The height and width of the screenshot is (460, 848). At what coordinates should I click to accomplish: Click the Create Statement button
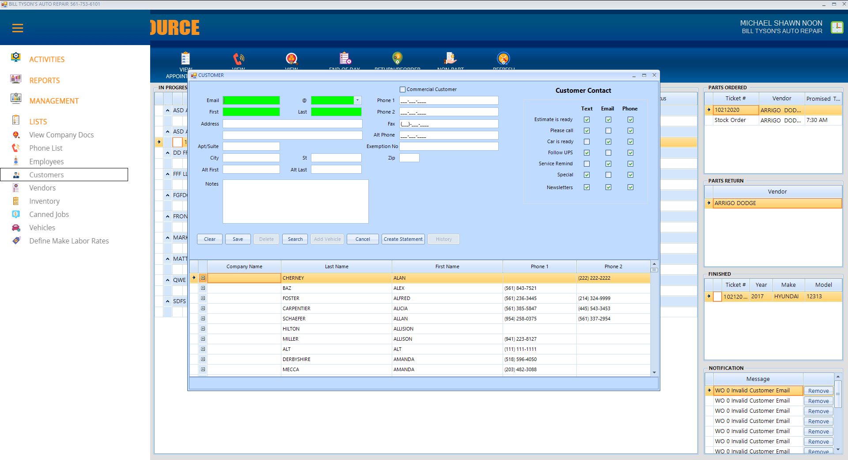403,239
